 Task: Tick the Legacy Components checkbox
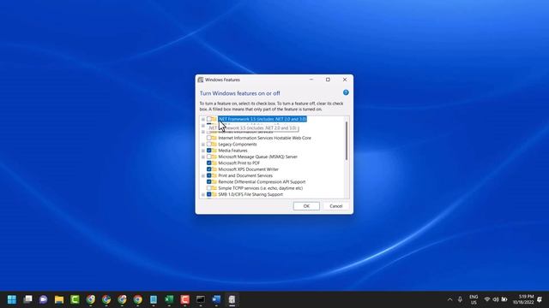tap(209, 145)
